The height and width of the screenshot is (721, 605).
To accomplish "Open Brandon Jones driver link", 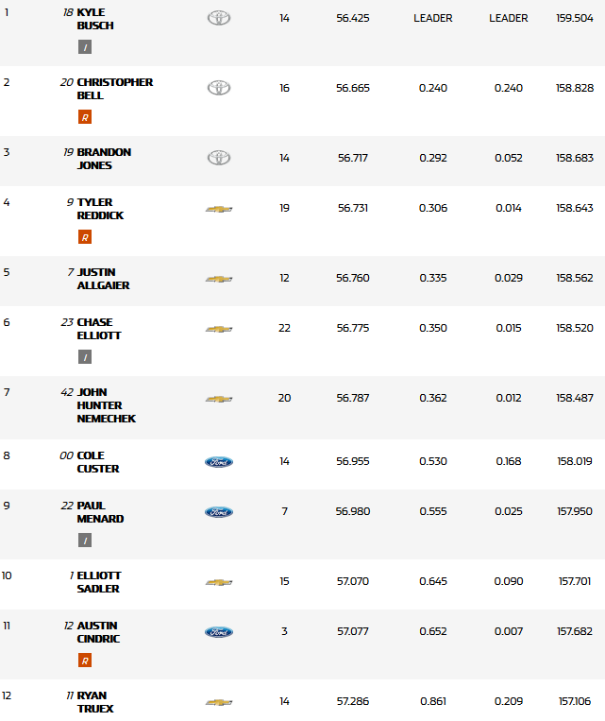I will pos(104,159).
